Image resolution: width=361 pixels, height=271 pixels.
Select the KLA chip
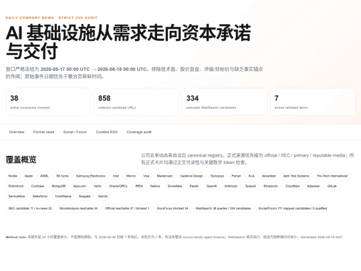pyautogui.click(x=251, y=176)
